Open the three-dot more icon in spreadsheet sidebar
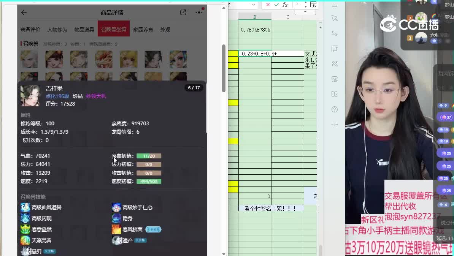 click(x=335, y=125)
